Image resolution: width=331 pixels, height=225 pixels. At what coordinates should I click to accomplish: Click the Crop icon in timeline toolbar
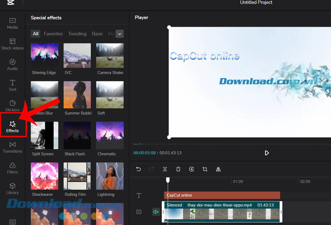(x=205, y=169)
